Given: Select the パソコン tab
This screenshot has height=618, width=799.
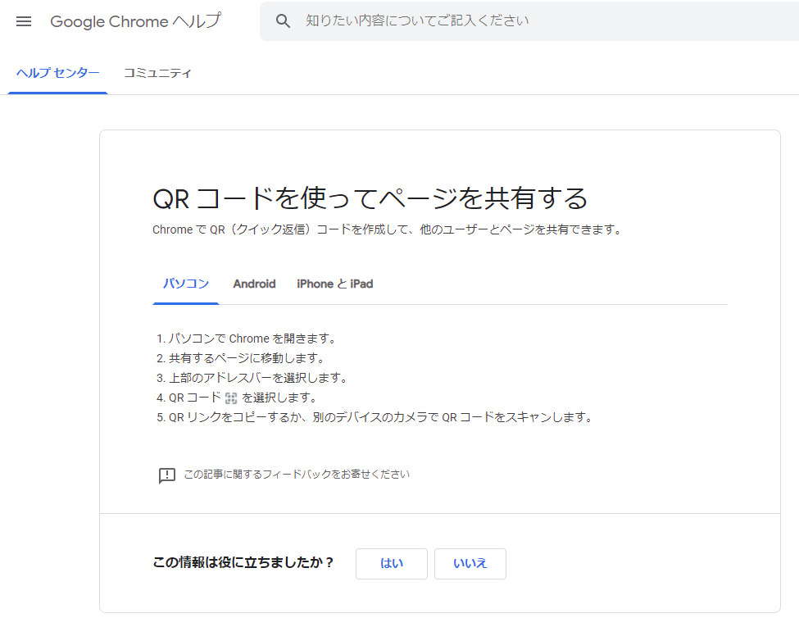Looking at the screenshot, I should pos(186,284).
